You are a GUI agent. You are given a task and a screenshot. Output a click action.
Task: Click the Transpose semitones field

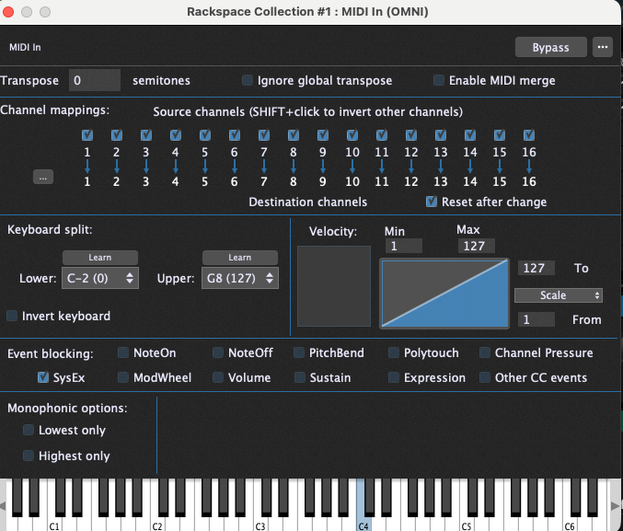click(x=94, y=81)
